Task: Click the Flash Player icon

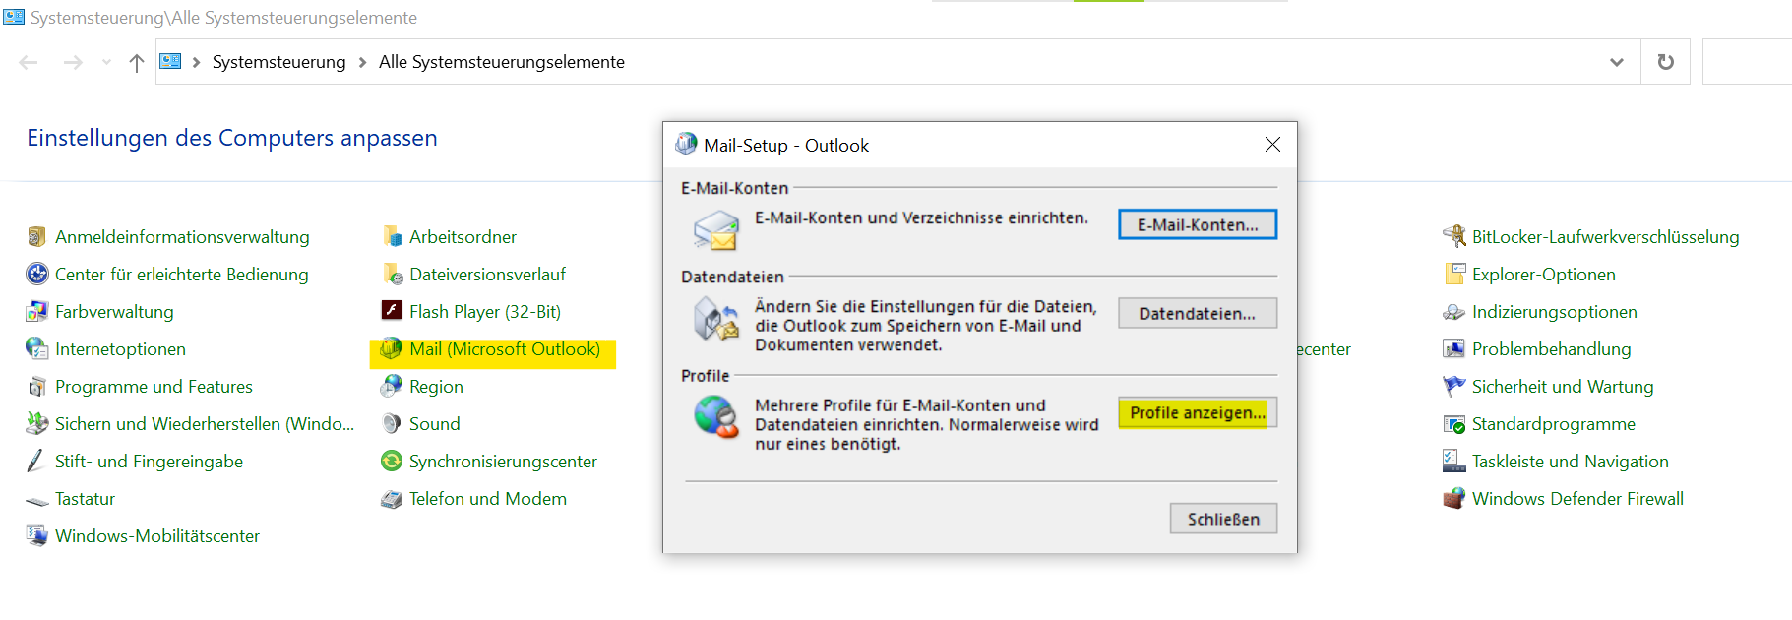Action: tap(392, 311)
